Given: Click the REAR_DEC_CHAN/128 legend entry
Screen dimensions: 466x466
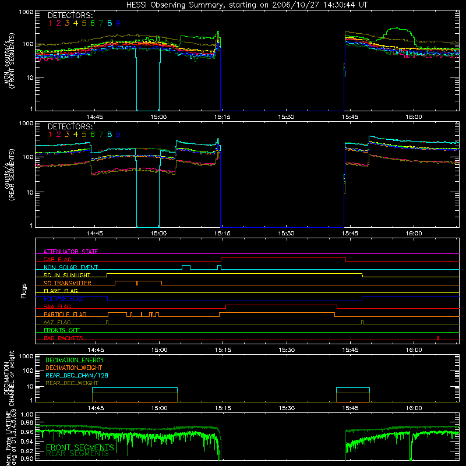Looking at the screenshot, I should 77,376.
